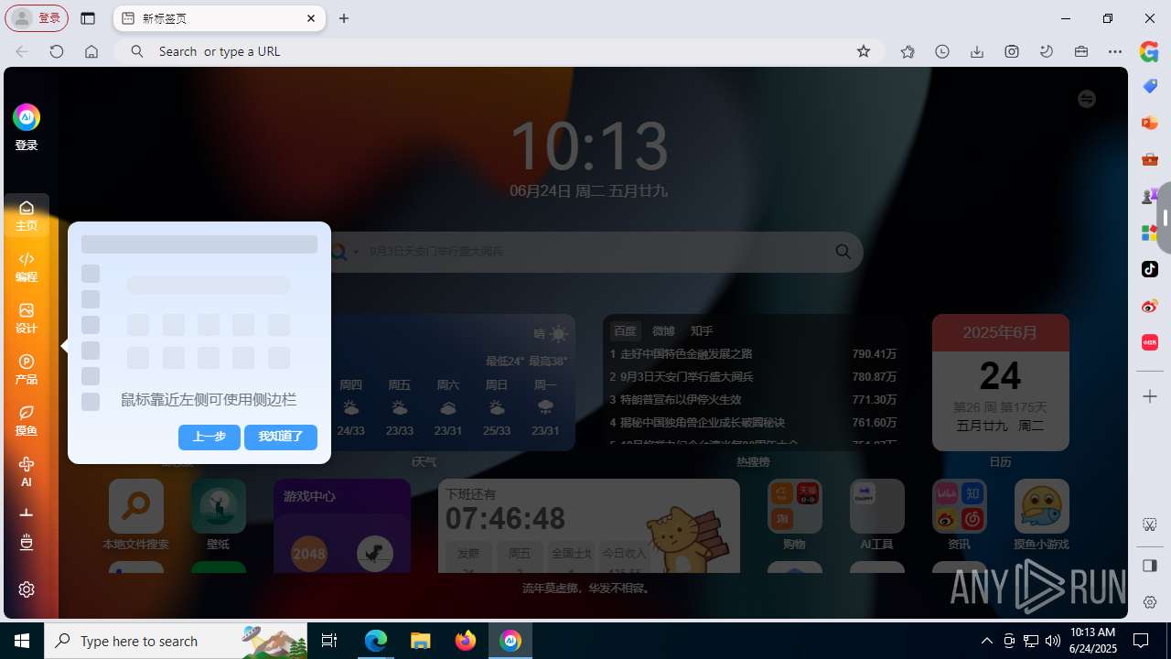Open TikTok icon in right sidebar
Screen dimensions: 1171x659
[1150, 269]
